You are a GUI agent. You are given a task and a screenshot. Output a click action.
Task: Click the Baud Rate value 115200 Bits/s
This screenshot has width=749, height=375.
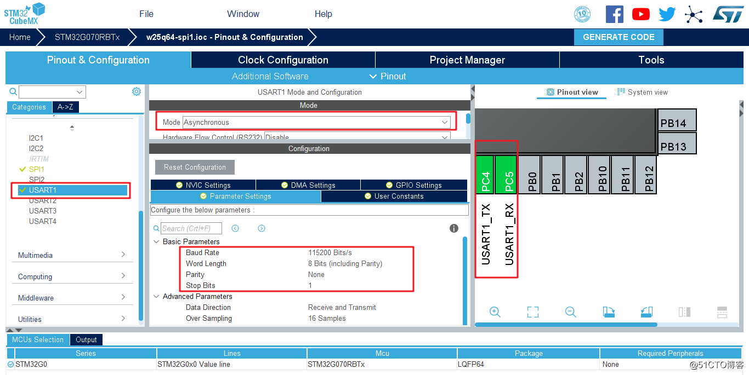[x=330, y=252]
